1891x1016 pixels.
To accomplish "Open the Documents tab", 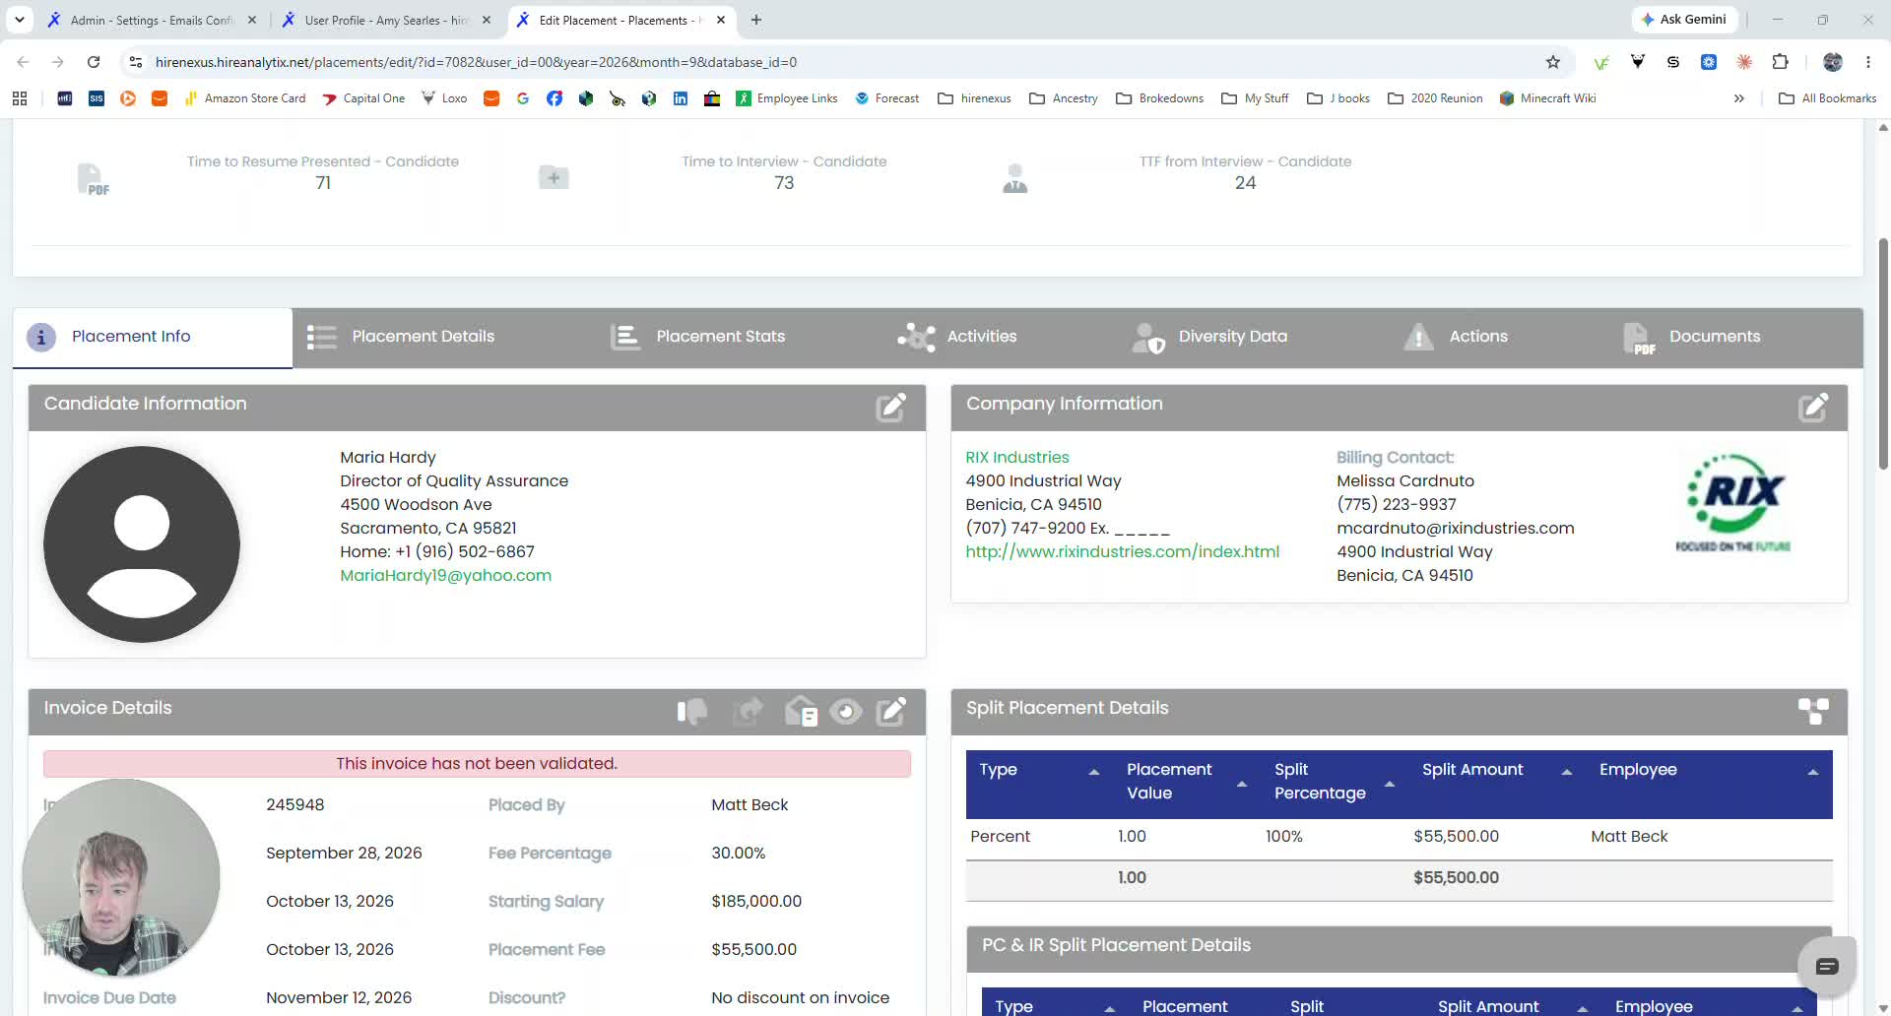I will 1691,337.
